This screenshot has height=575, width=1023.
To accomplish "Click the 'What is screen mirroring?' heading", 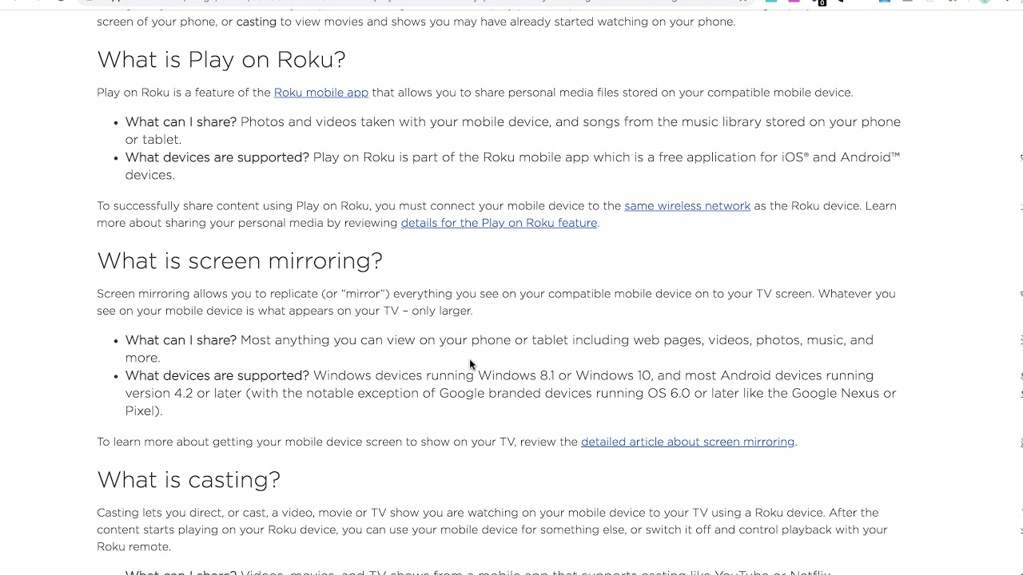I will [240, 261].
